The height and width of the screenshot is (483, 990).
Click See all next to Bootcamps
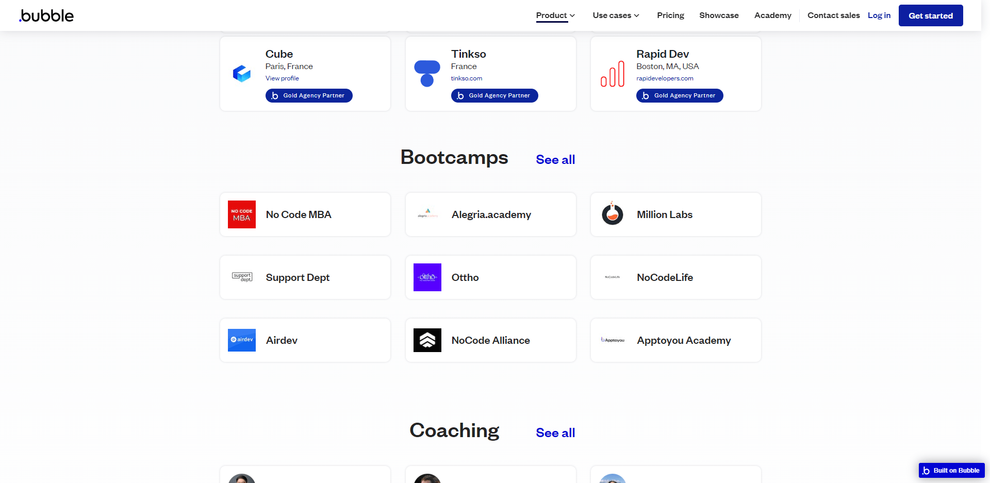point(555,160)
